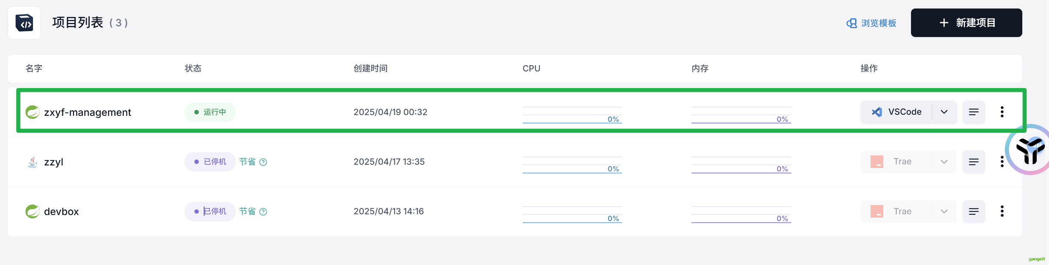1049x265 pixels.
Task: Open details list icon for devbox row
Action: tap(973, 211)
